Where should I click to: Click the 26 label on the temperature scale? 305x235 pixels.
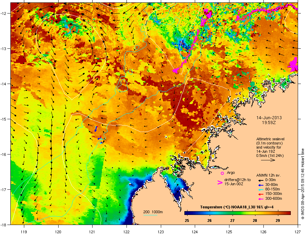point(209,220)
